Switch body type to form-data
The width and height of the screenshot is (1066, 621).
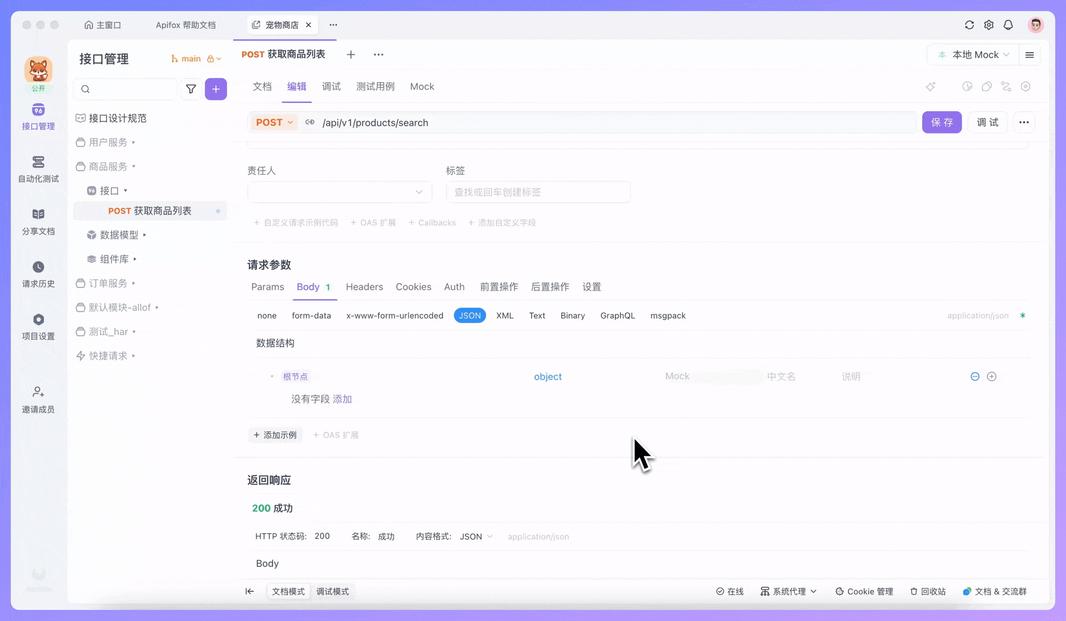311,315
